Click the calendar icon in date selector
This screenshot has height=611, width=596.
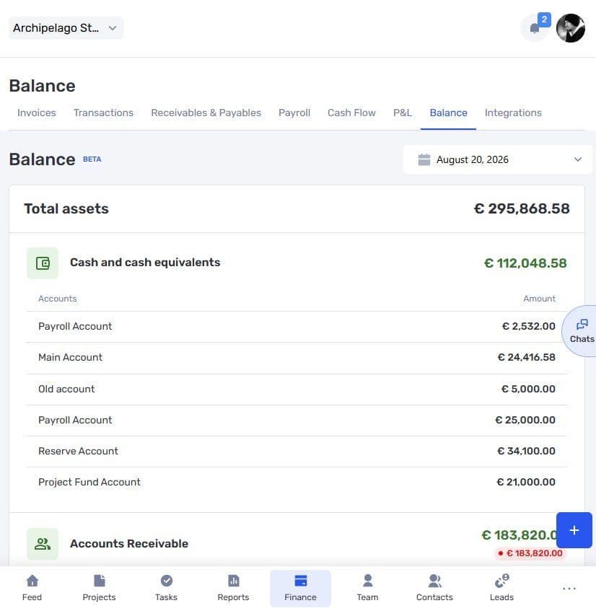424,159
